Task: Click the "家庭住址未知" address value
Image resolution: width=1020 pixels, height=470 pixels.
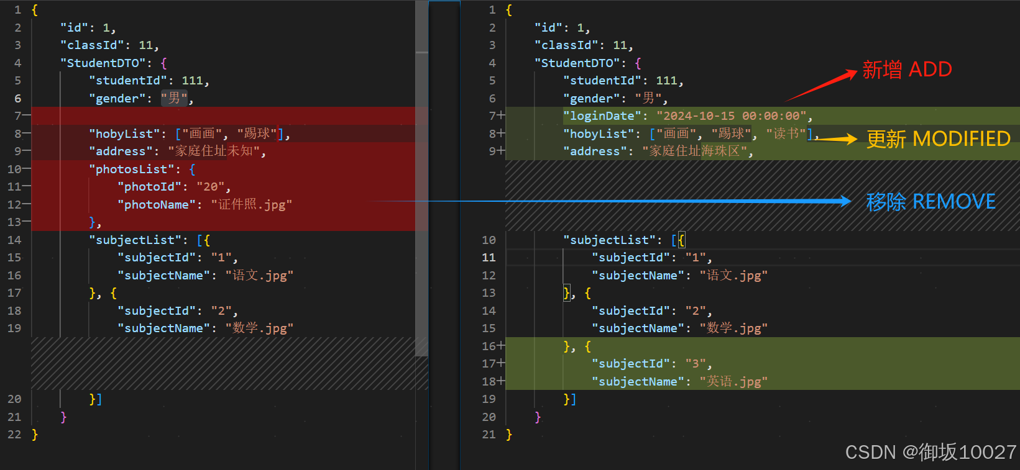Action: coord(213,151)
